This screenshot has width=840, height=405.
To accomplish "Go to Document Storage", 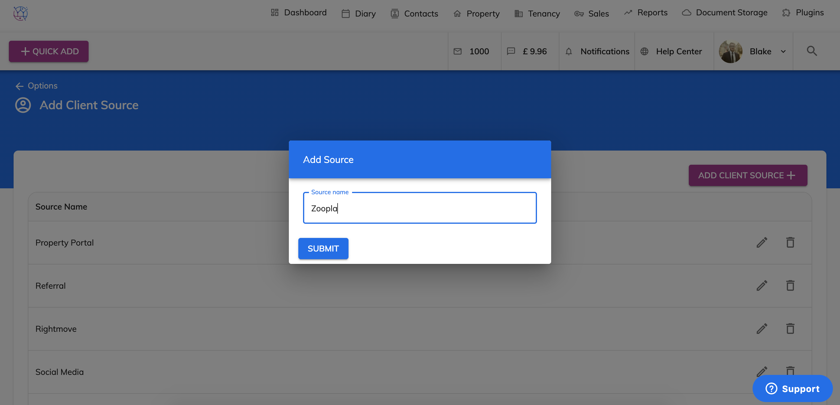I will (x=724, y=13).
